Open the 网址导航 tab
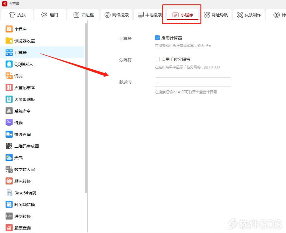 [216, 15]
